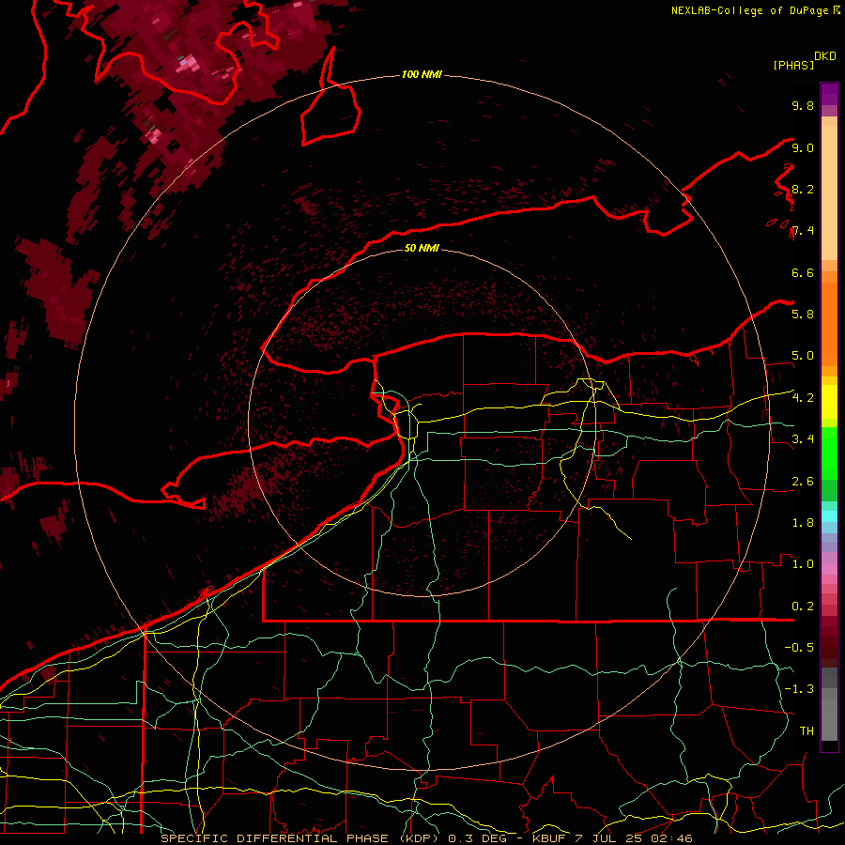Click the 8.2 value on the color scale
845x845 pixels.
point(803,189)
